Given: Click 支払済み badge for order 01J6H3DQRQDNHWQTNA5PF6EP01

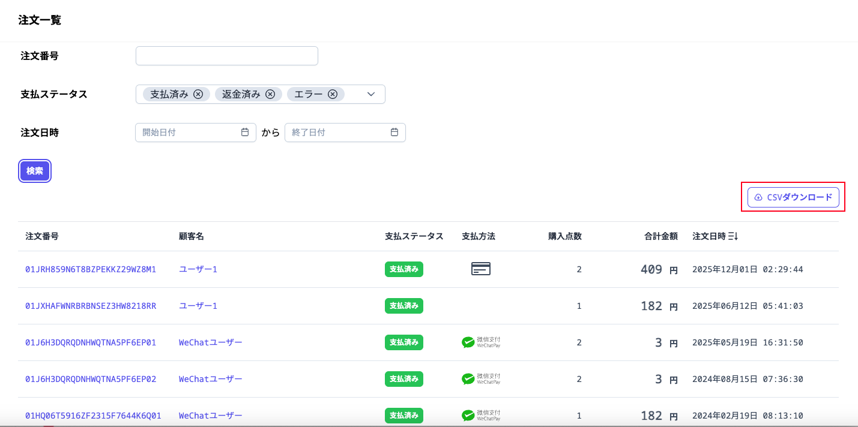Looking at the screenshot, I should coord(404,342).
